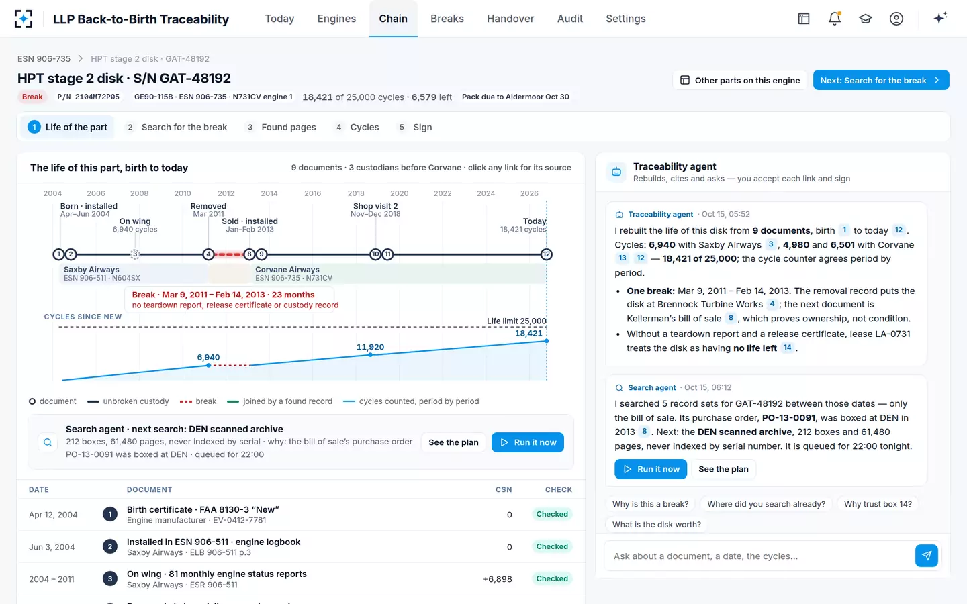Open Installed in ESN 906-511 logbook row
Screen dimensions: 967x604
(x=301, y=547)
